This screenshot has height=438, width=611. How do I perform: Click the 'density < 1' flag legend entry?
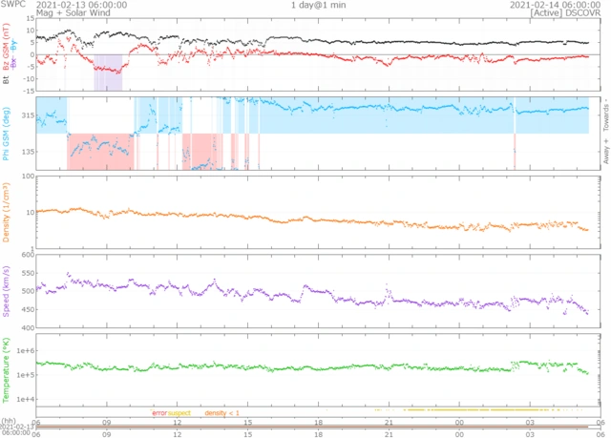221,412
